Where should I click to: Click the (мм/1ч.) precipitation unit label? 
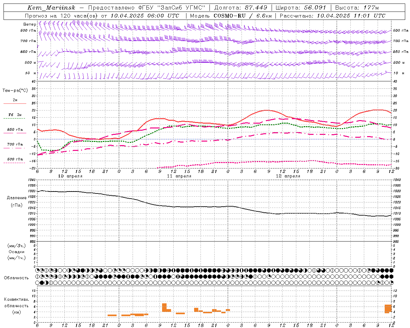(x=16, y=258)
